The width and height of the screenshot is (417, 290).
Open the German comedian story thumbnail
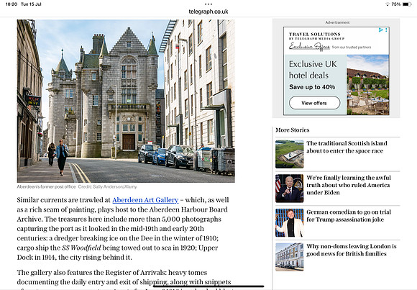pos(289,222)
